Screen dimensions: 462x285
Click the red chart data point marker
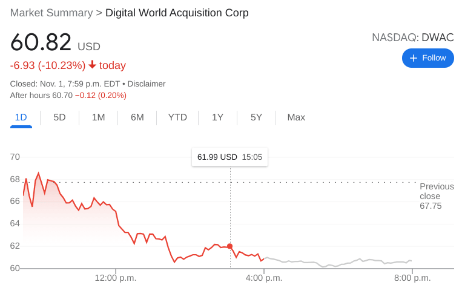click(x=230, y=246)
